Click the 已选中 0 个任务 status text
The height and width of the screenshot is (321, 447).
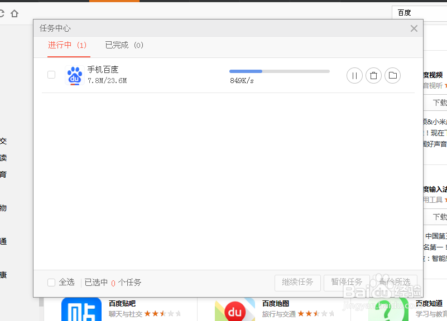point(113,283)
